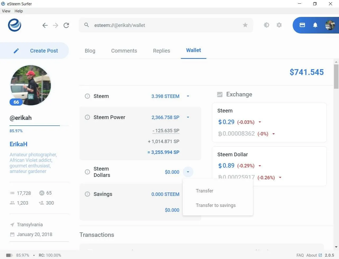Click version 2.0.5 in the footer
Screen dimensions: 339x259
[x=329, y=255]
